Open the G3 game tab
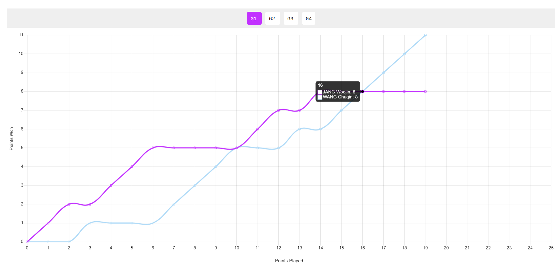The image size is (560, 269). (x=290, y=18)
